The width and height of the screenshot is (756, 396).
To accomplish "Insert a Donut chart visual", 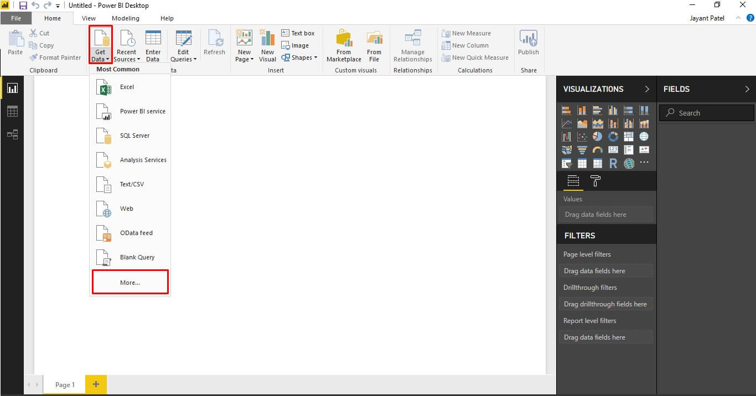I will 613,137.
